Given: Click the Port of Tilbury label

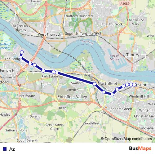Looking at the screenshot, I should (x=114, y=57).
